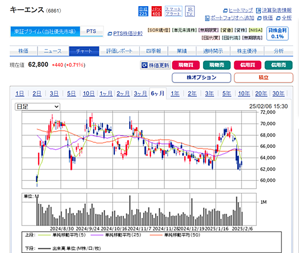
Task: Select the 6ヶ月 chart period
Action: pos(158,94)
